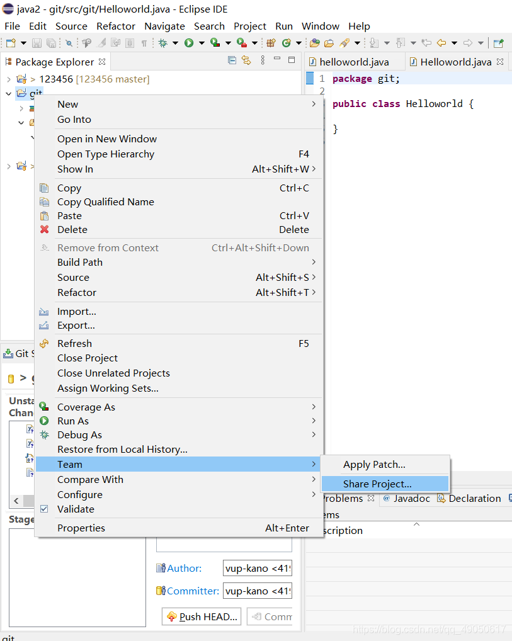Click the Open Type icon in toolbar
Viewport: 512px width, 641px height.
314,43
